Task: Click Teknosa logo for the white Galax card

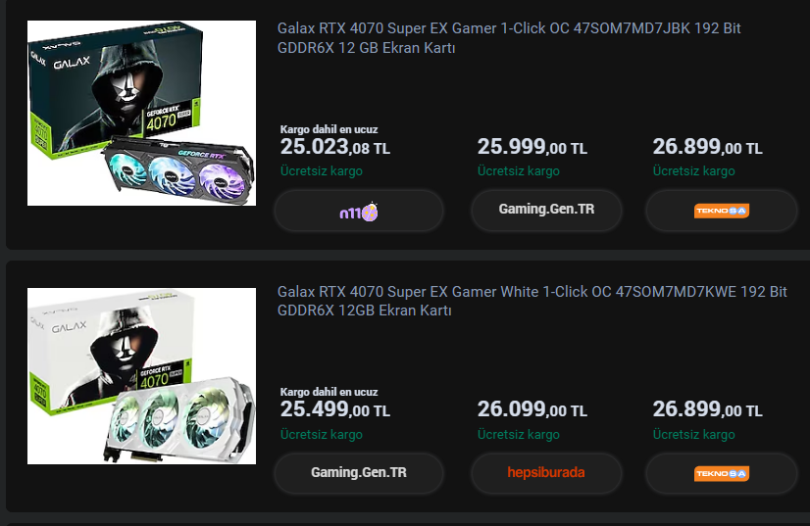Action: (721, 474)
